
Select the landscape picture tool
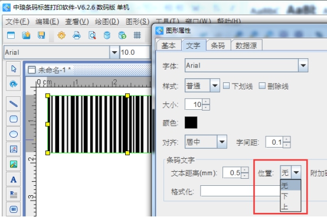14,164
